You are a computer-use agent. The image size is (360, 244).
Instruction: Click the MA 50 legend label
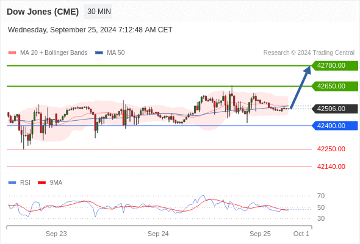[x=116, y=53]
